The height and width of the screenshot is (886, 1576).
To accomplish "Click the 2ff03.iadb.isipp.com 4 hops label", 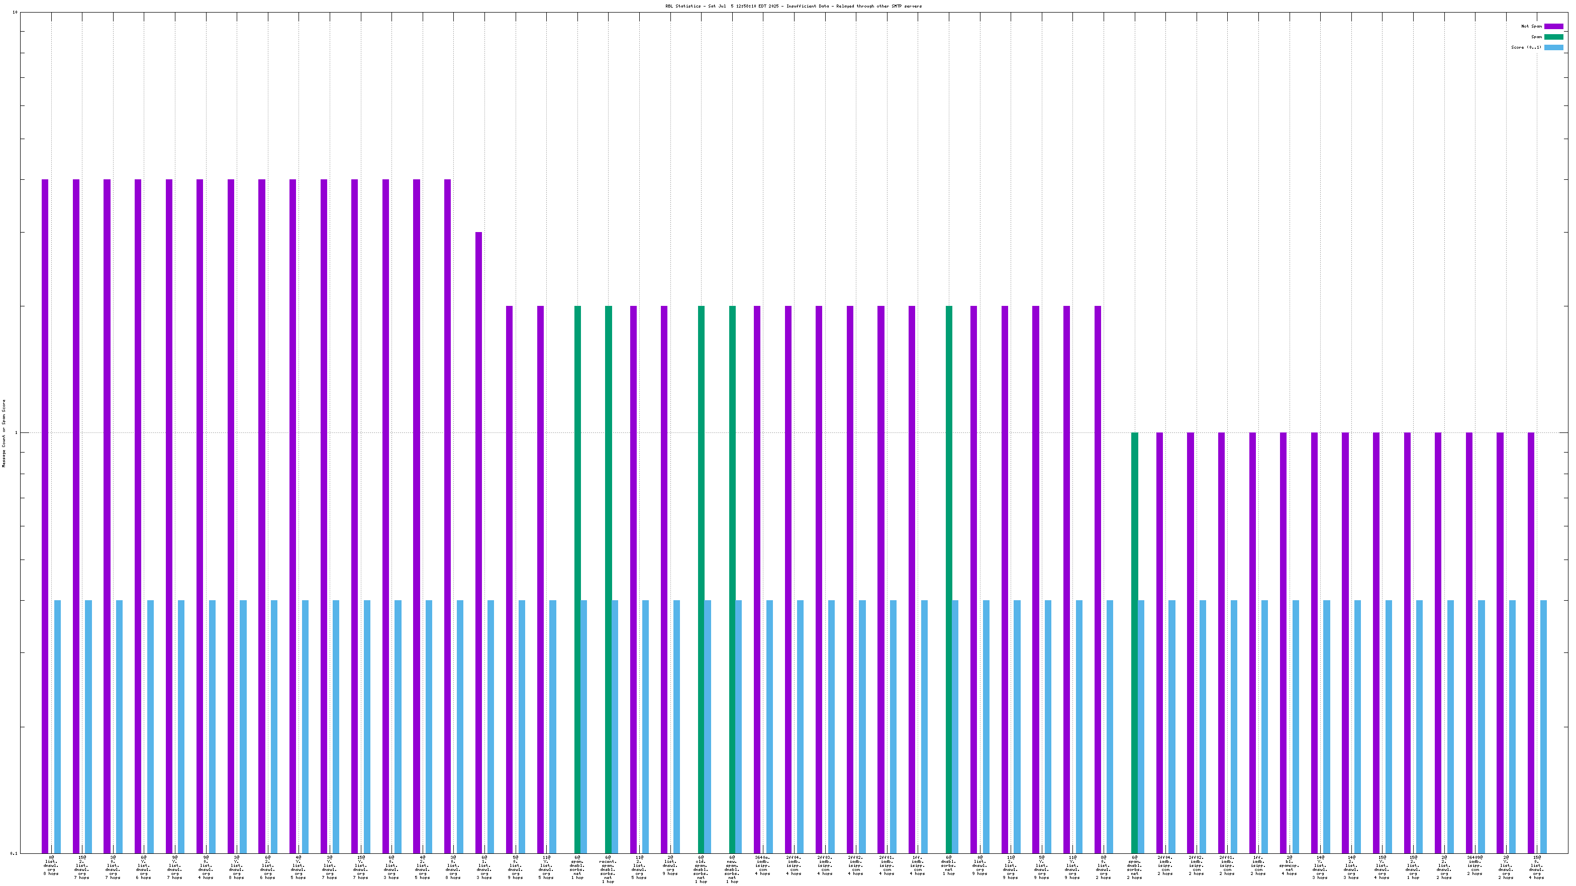I will click(x=824, y=865).
